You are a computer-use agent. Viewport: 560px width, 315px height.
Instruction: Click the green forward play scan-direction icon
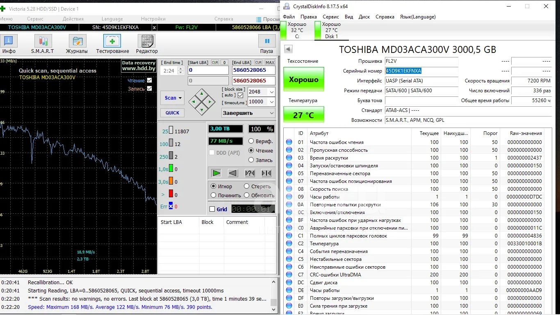click(216, 173)
